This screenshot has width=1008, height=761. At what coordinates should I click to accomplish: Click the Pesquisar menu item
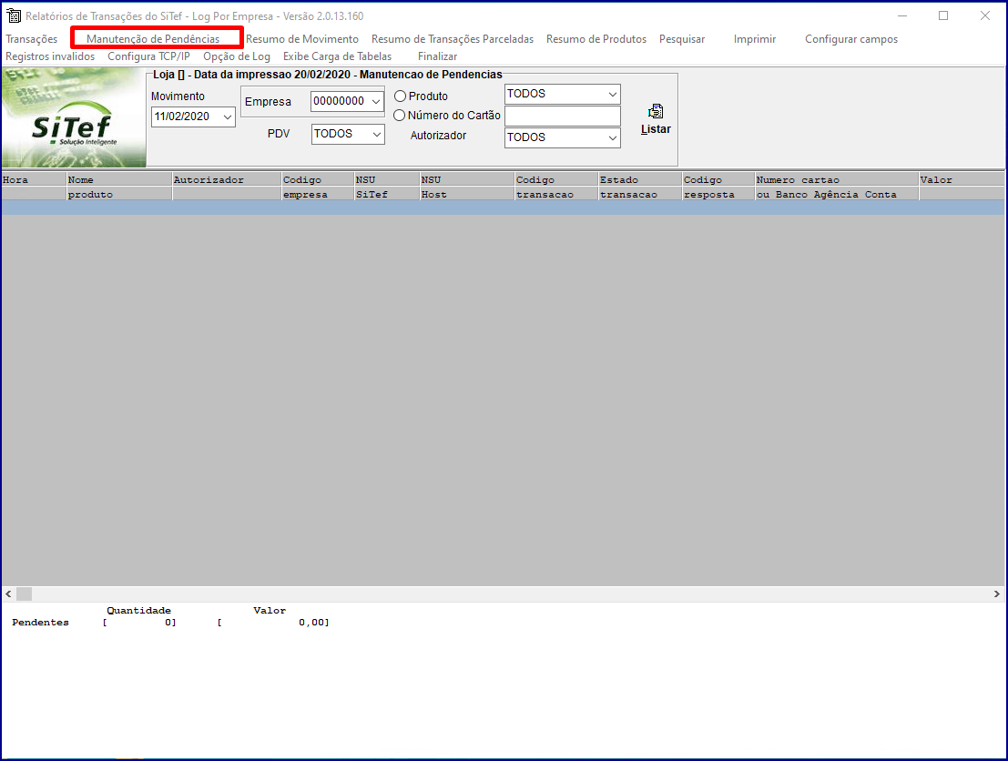coord(682,39)
